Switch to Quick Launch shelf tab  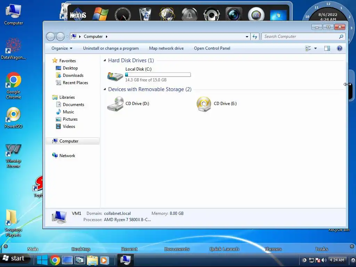(x=224, y=249)
